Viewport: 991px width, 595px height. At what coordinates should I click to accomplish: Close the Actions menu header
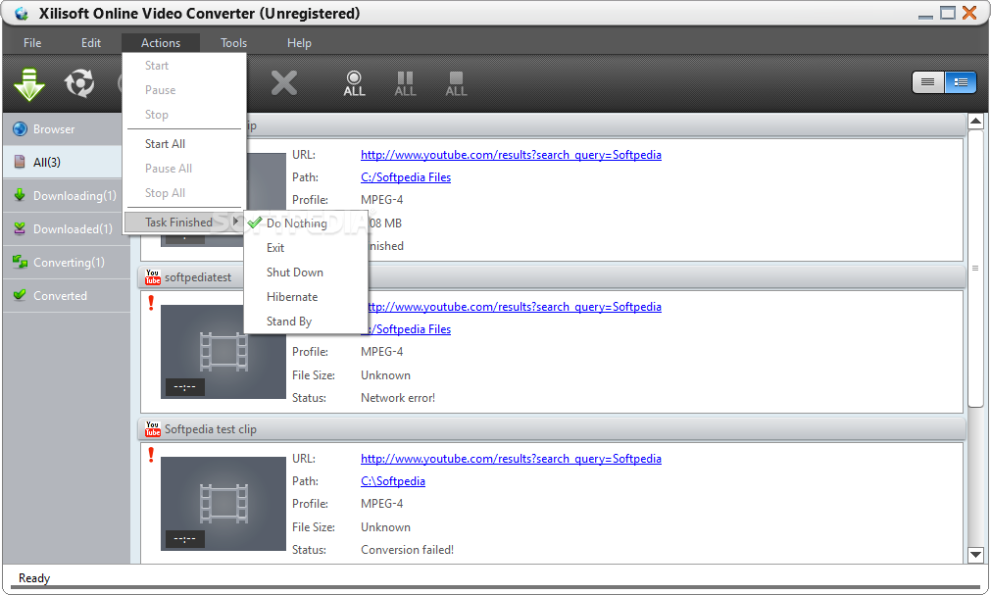pyautogui.click(x=161, y=43)
